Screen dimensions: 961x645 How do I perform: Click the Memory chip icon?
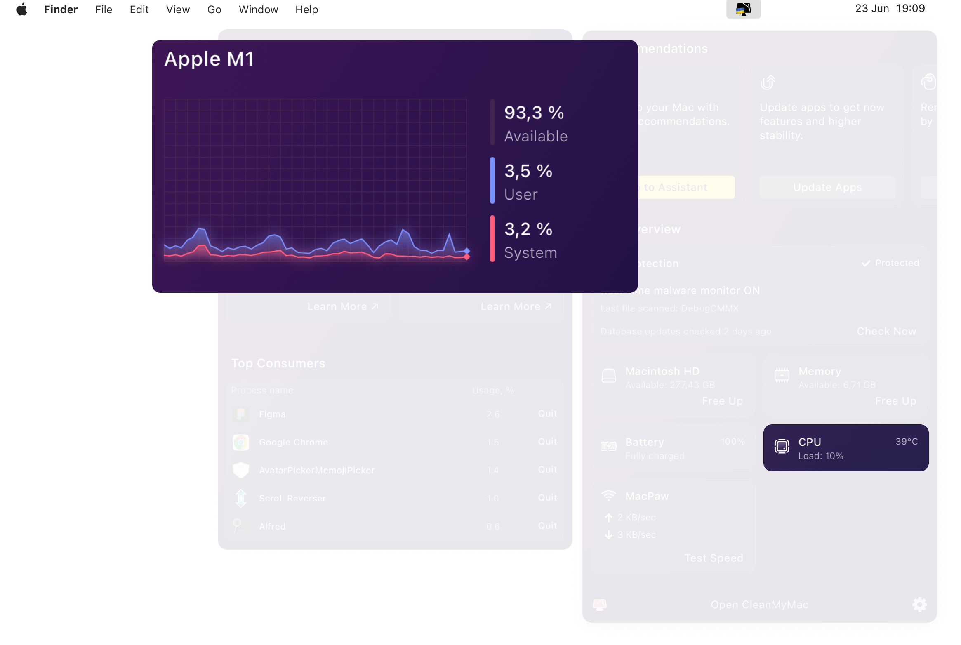tap(782, 375)
